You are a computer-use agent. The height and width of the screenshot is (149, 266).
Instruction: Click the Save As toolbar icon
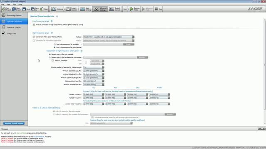(33, 9)
